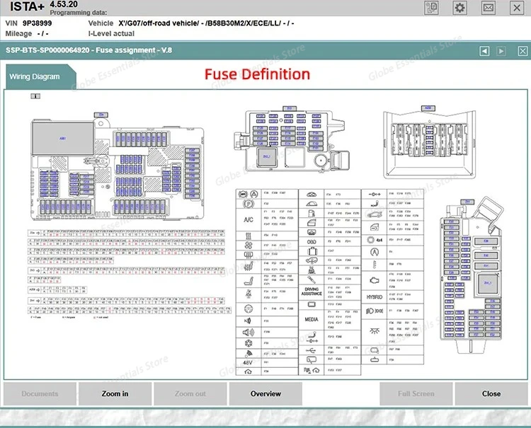The image size is (531, 428).
Task: Click the Zoom in button
Action: click(x=115, y=394)
